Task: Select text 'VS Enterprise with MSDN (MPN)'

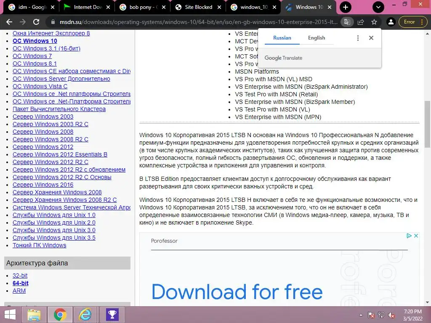Action: coord(278,117)
